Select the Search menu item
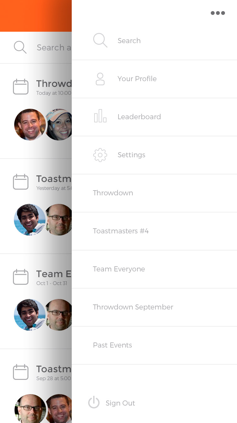Viewport: 237px width, 423px height. pyautogui.click(x=129, y=41)
